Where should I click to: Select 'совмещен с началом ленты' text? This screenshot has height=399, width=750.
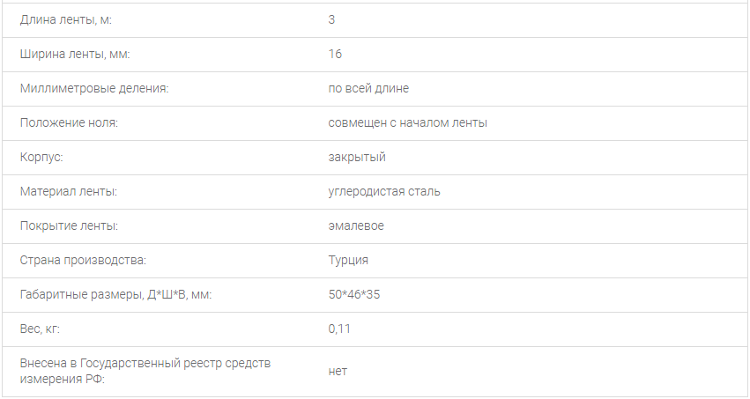click(407, 123)
